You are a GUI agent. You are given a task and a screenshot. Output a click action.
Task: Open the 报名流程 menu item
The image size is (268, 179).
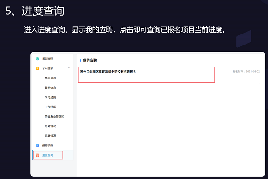(47, 59)
